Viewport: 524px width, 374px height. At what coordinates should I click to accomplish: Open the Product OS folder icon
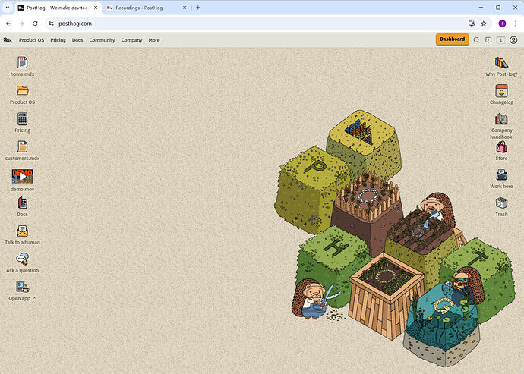coord(22,91)
